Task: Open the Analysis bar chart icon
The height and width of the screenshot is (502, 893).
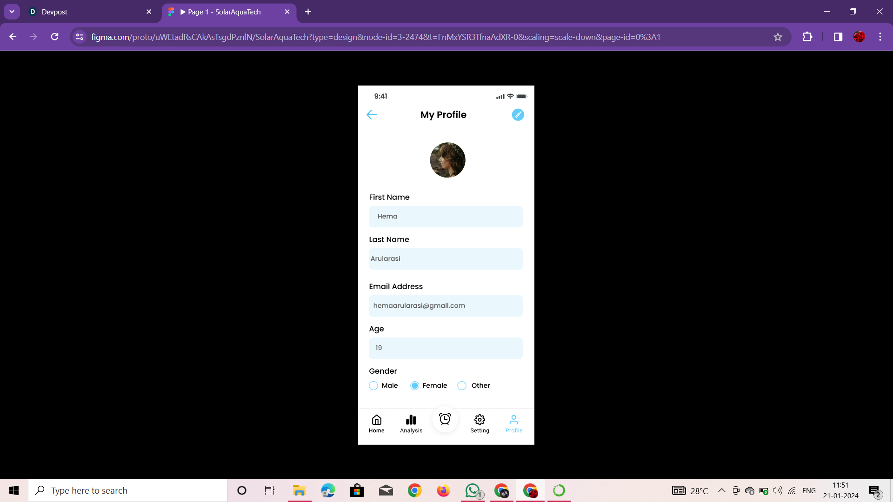Action: point(411,423)
